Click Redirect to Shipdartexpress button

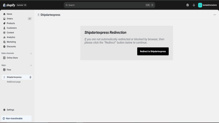[x=153, y=51]
